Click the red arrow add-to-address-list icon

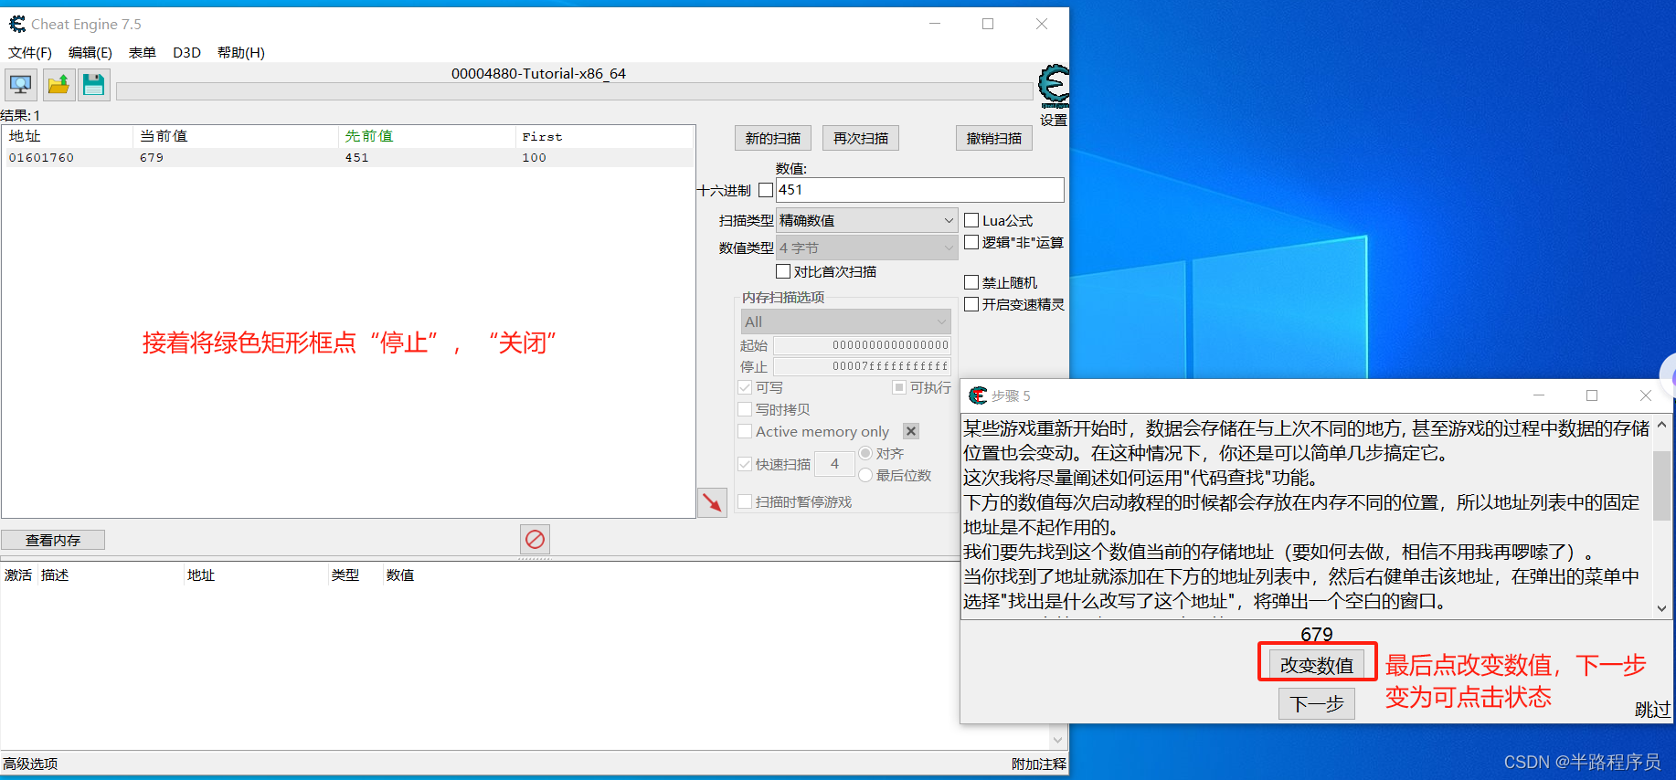point(712,502)
